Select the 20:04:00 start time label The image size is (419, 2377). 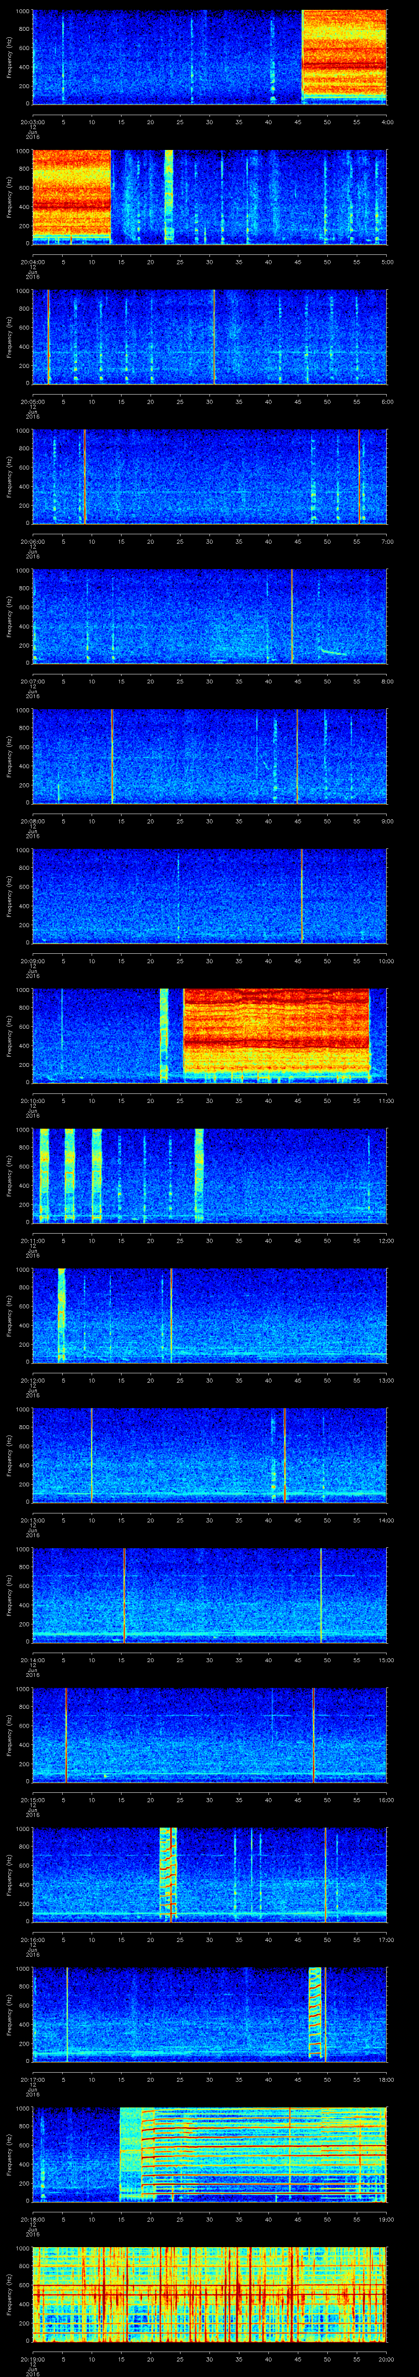32,262
